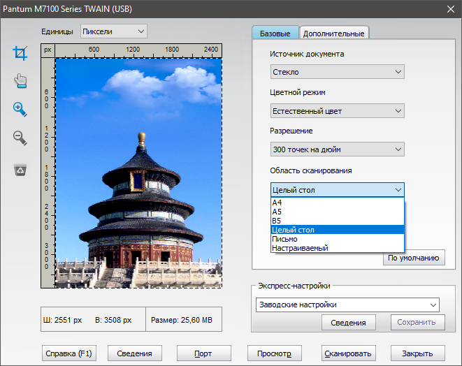This screenshot has height=366, width=462.
Task: Collapse the Область сканирования combo box
Action: click(338, 190)
